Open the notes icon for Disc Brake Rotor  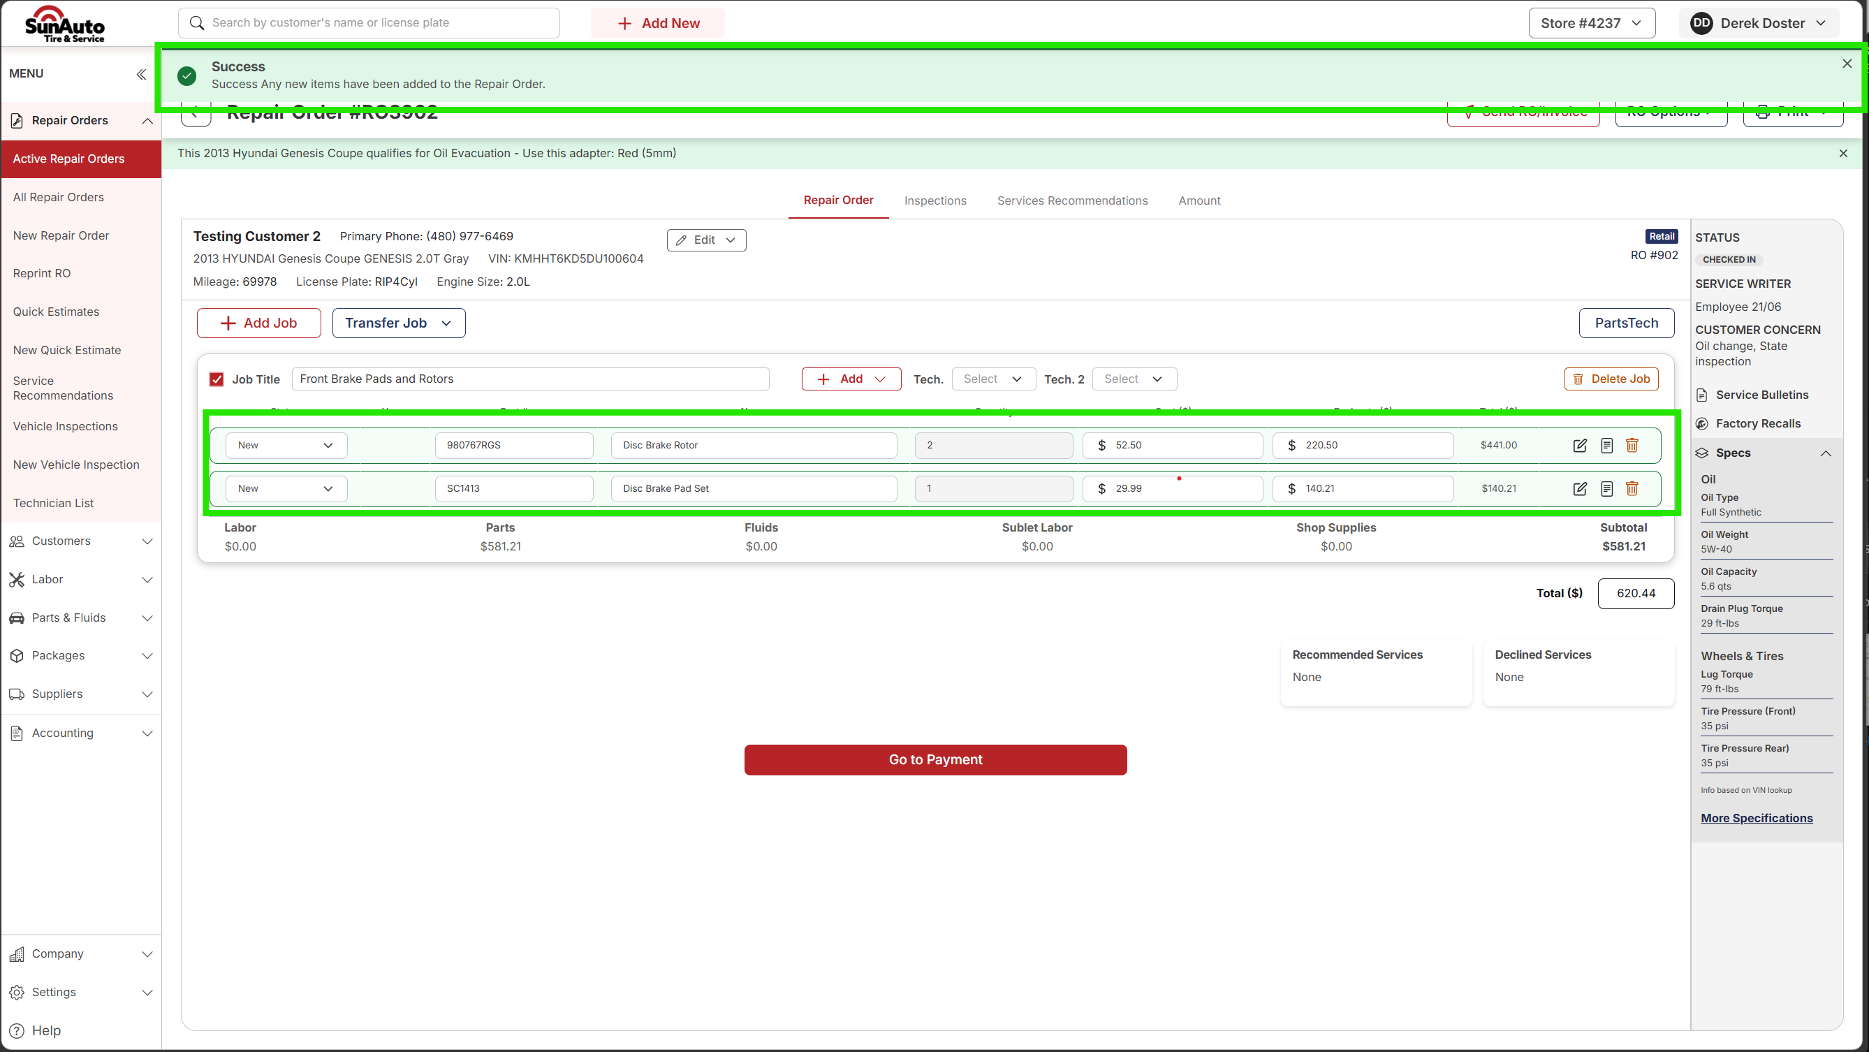click(1606, 446)
